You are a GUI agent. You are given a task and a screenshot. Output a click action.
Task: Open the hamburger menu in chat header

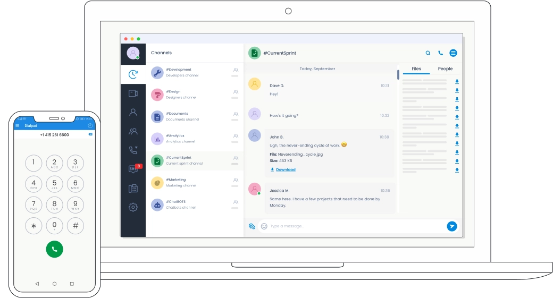(x=453, y=53)
